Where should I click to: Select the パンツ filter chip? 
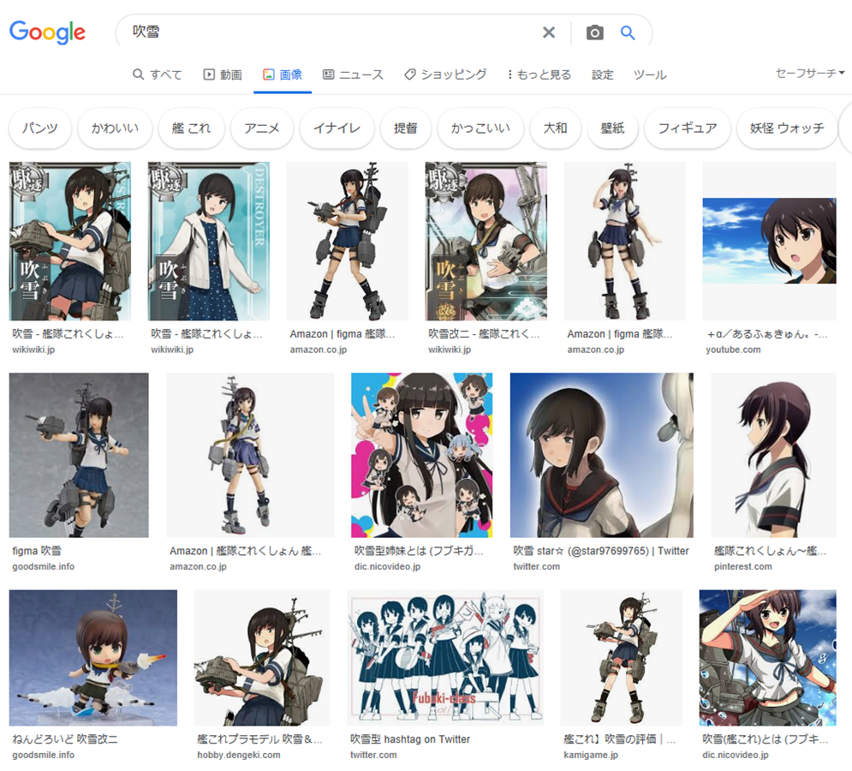[39, 128]
